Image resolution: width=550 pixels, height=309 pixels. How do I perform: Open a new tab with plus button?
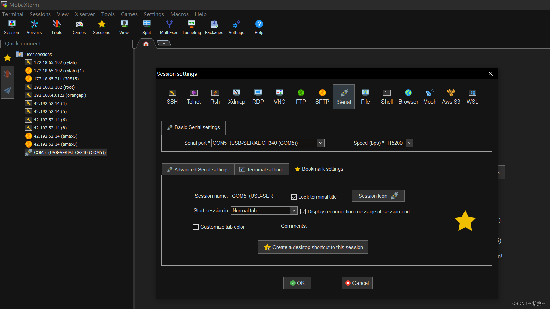click(164, 43)
